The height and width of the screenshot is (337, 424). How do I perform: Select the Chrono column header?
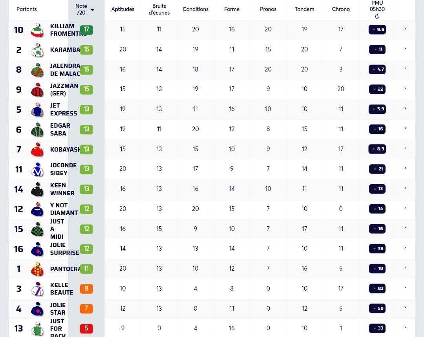[341, 9]
